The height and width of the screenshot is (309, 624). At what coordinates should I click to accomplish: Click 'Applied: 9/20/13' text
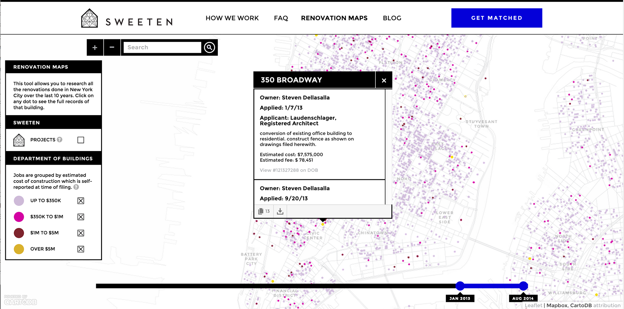[x=284, y=198]
